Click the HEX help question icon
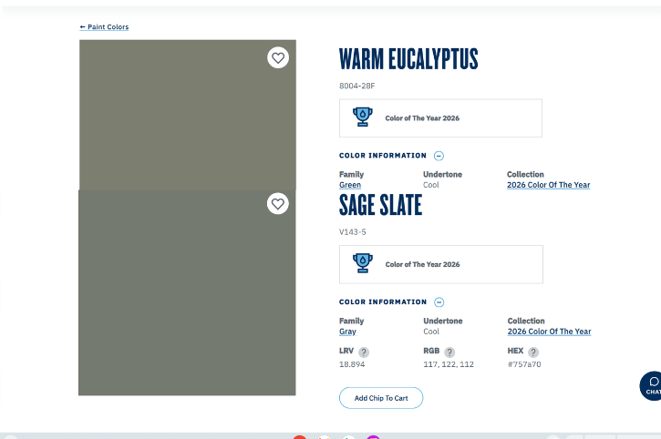This screenshot has width=661, height=439. pos(533,352)
